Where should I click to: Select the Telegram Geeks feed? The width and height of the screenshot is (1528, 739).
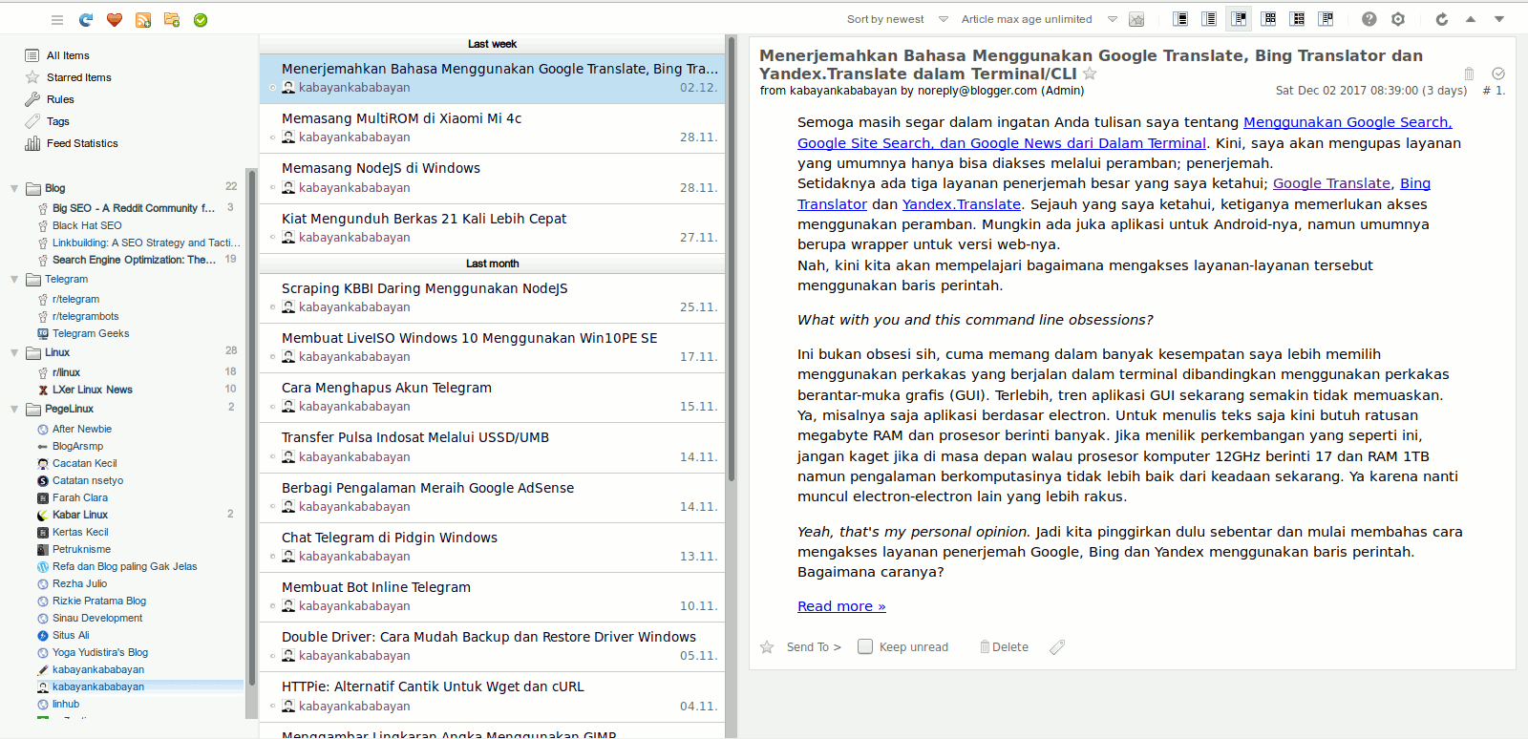tap(91, 333)
